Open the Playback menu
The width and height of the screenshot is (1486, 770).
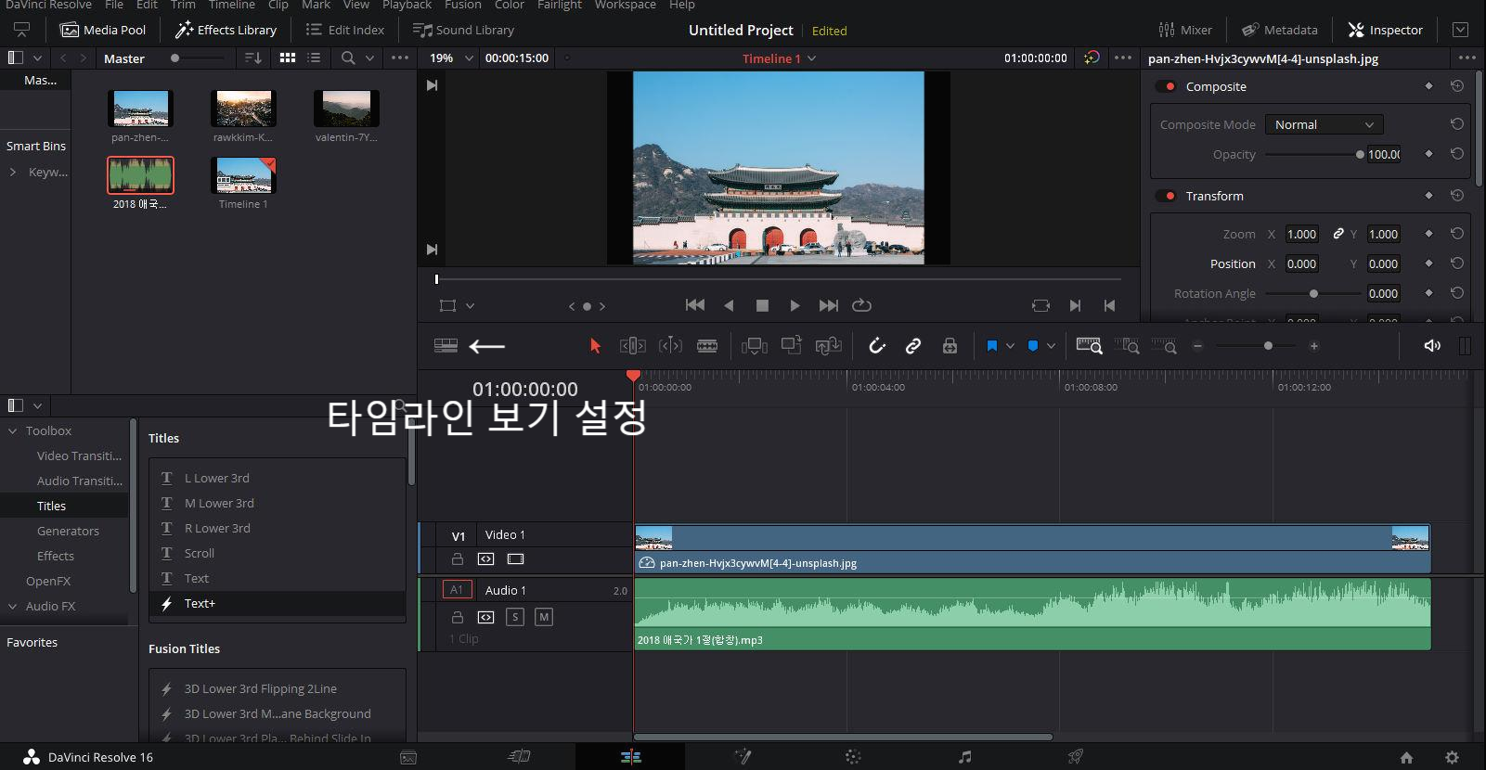tap(407, 5)
